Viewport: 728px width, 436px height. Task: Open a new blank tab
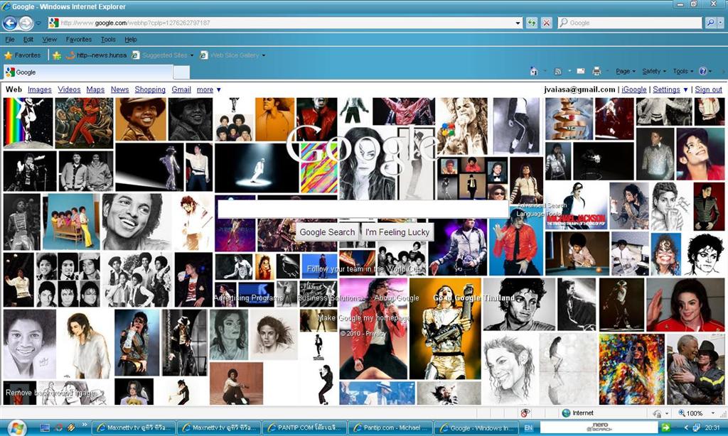(181, 72)
